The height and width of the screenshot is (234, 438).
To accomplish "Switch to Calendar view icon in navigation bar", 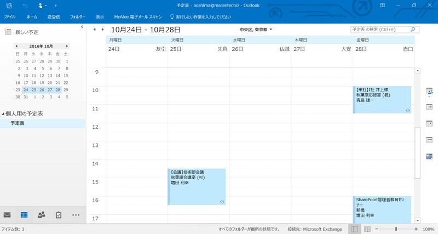I will click(24, 215).
